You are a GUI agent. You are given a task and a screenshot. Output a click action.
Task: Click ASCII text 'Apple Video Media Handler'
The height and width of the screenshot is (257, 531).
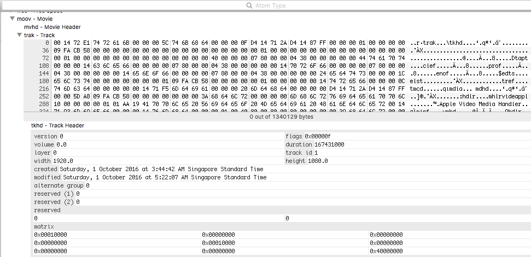click(479, 104)
